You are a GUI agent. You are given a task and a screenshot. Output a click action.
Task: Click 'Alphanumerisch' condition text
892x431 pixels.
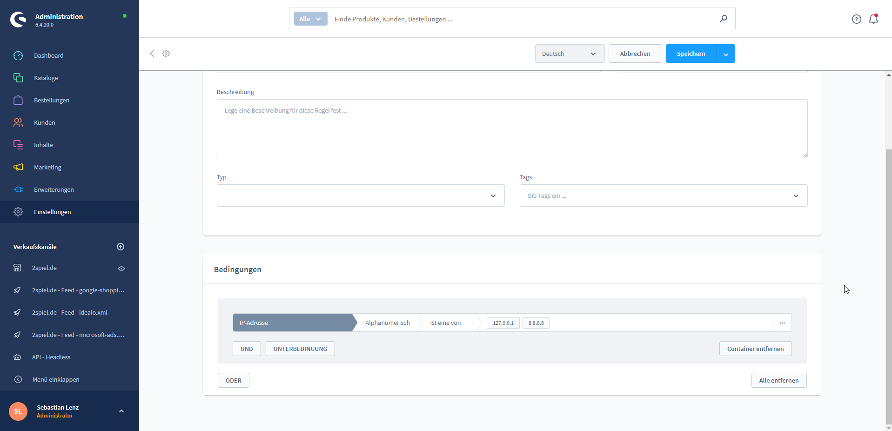388,323
